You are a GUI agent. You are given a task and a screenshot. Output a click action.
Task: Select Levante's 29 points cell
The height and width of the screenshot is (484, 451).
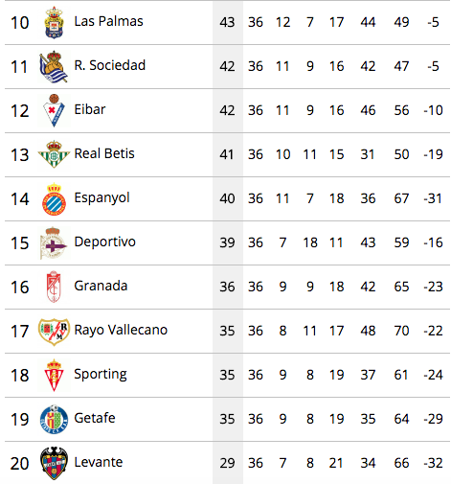[x=227, y=463]
